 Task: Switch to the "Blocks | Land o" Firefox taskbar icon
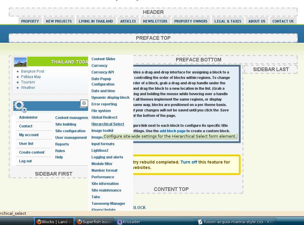(x=54, y=221)
